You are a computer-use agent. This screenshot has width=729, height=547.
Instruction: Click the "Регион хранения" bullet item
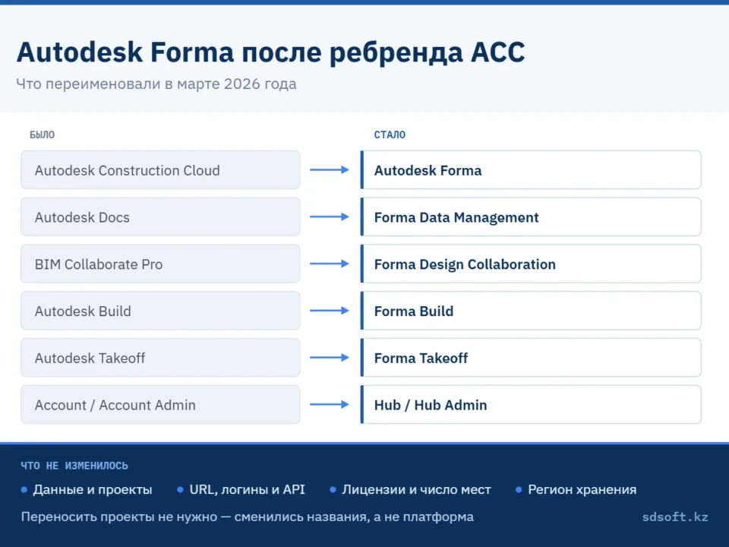[x=576, y=490]
